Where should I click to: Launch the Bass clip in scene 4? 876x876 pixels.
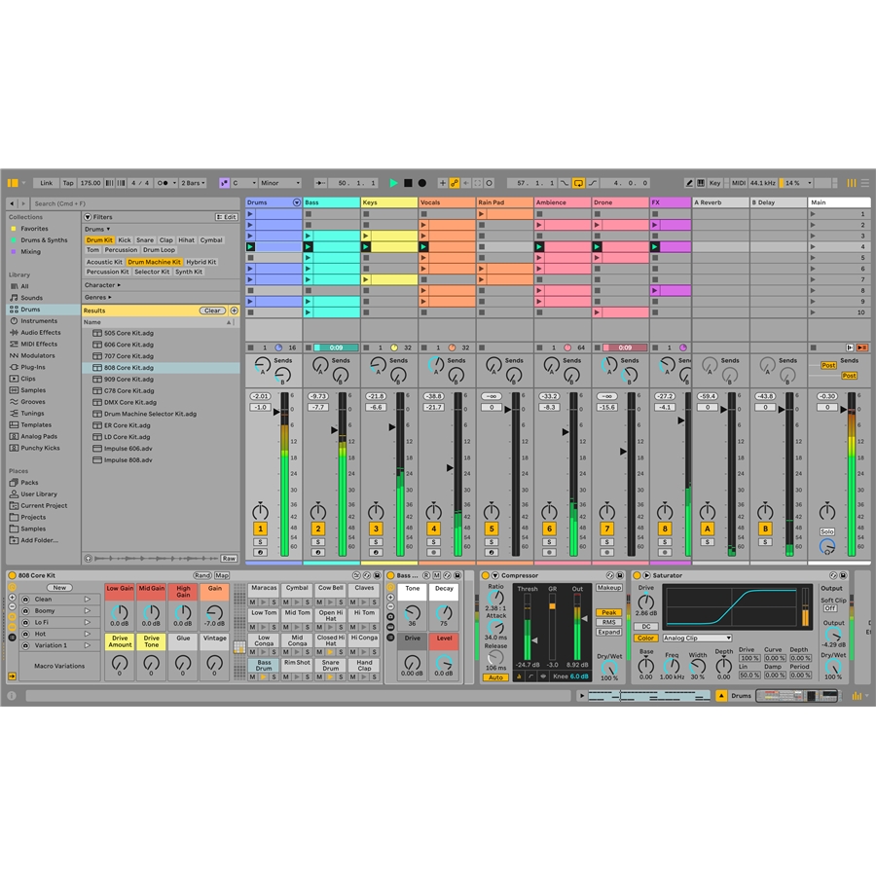pyautogui.click(x=310, y=247)
